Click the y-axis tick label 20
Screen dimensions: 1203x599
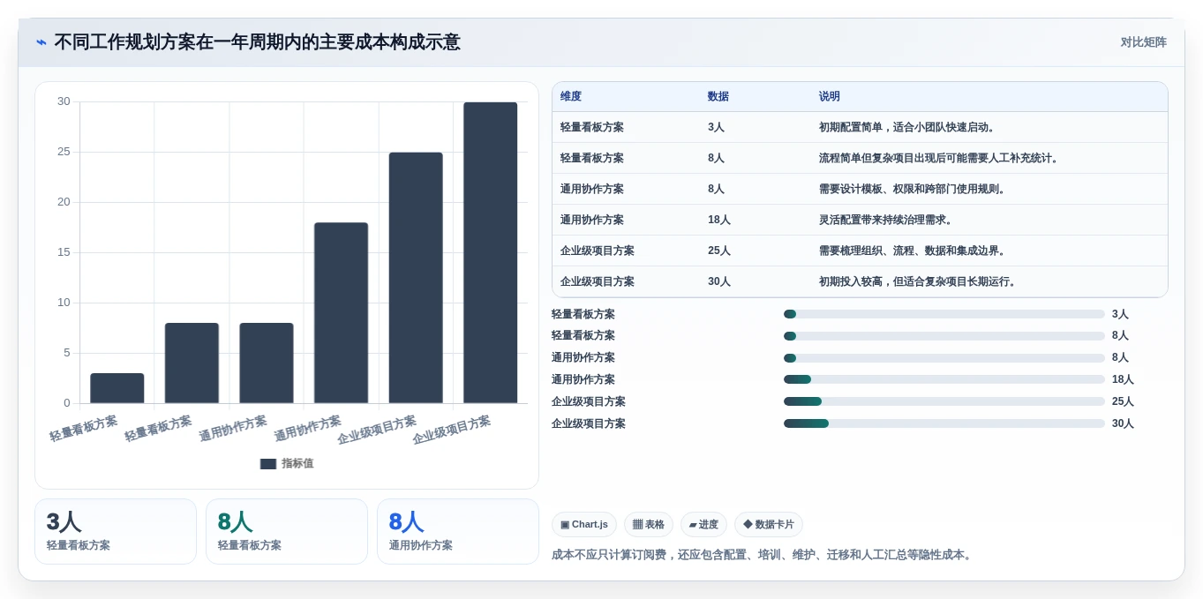[x=64, y=202]
